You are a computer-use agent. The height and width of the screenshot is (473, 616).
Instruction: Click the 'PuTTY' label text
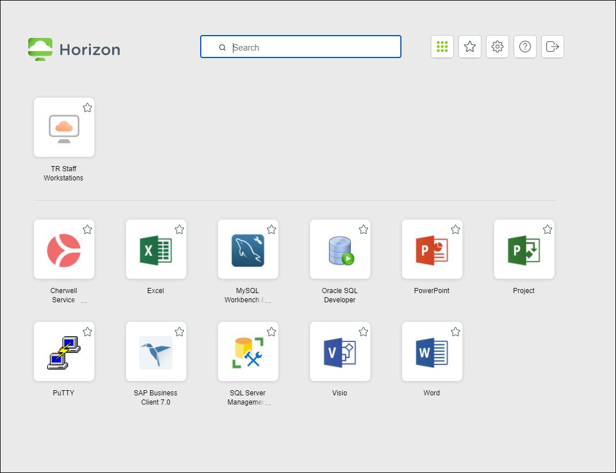64,393
